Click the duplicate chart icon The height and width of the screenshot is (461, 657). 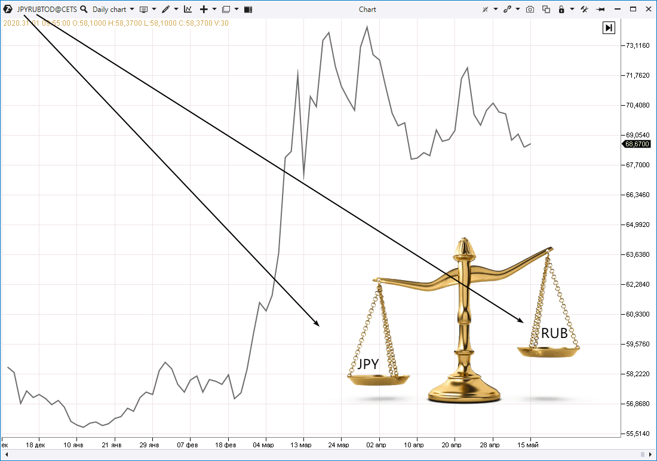coord(547,9)
